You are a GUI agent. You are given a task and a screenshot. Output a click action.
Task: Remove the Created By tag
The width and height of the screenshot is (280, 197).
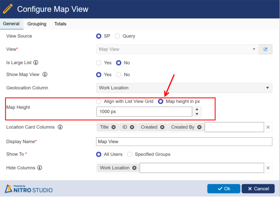[199, 127]
